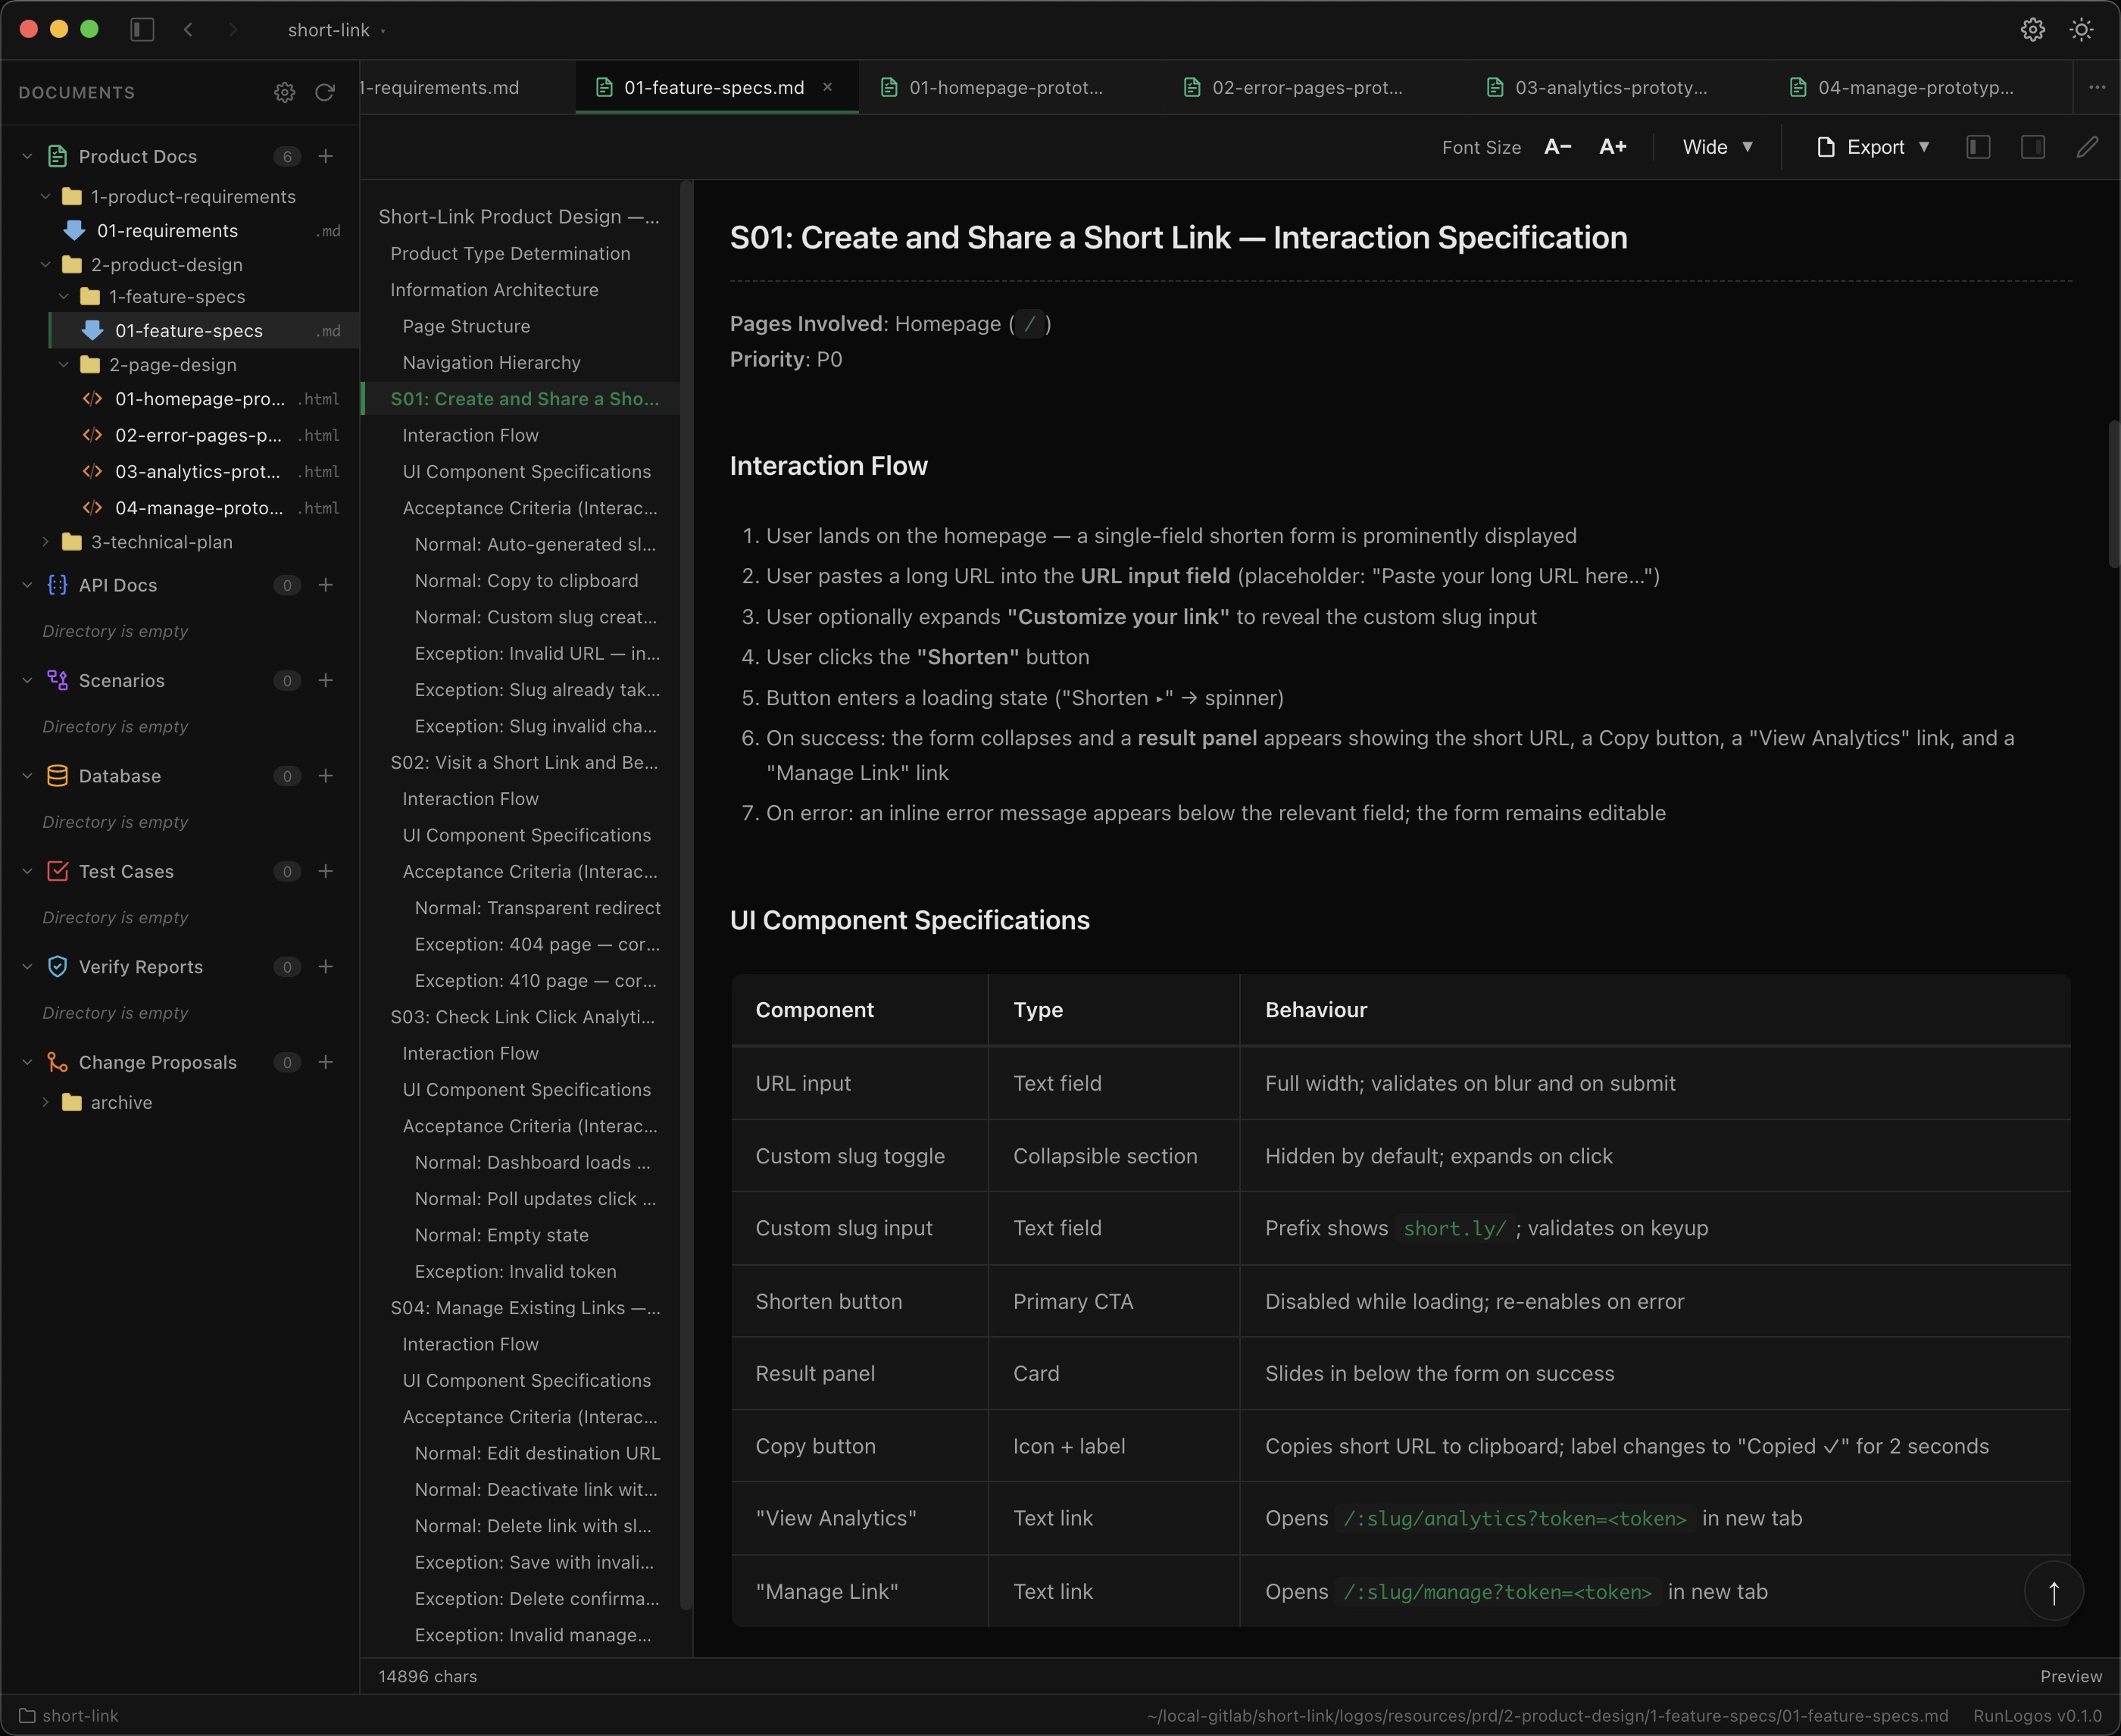
Task: Add a new item under API Docs
Action: (x=326, y=585)
